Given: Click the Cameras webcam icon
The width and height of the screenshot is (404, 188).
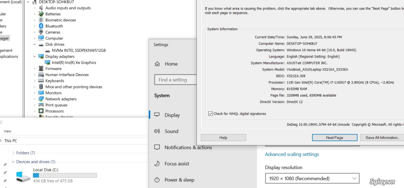Looking at the screenshot, I should click(41, 32).
